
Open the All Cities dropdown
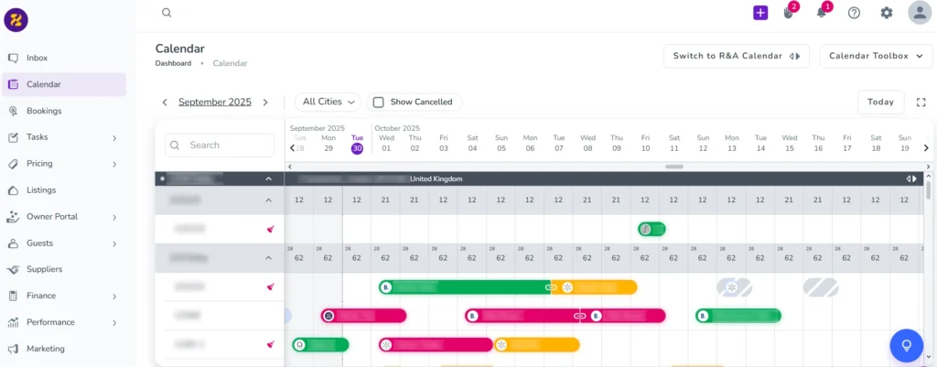328,103
